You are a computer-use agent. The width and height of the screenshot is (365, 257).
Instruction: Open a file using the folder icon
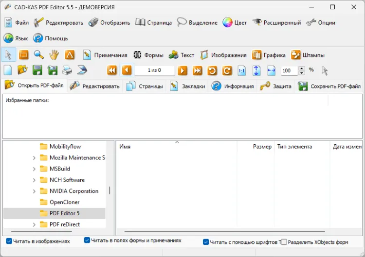(x=22, y=70)
